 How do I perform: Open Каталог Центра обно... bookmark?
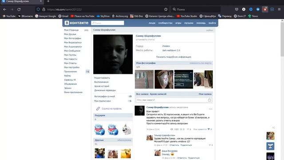160,16
